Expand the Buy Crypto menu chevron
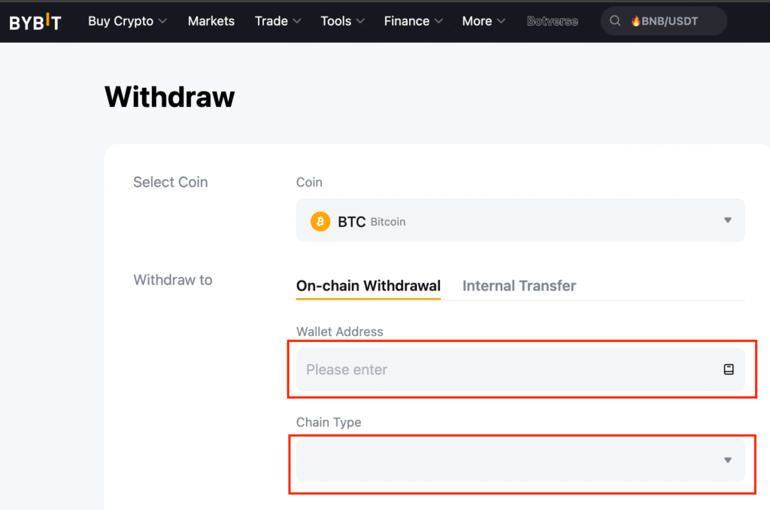This screenshot has width=770, height=510. tap(163, 22)
